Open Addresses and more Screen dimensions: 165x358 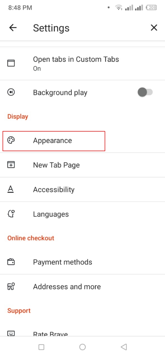67,286
